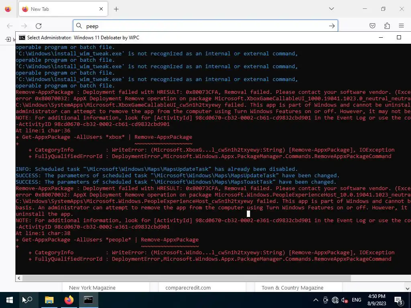
Task: Open the Extensions puzzle icon
Action: 387,26
